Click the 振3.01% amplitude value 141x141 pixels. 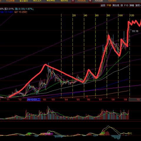(x=9, y=9)
